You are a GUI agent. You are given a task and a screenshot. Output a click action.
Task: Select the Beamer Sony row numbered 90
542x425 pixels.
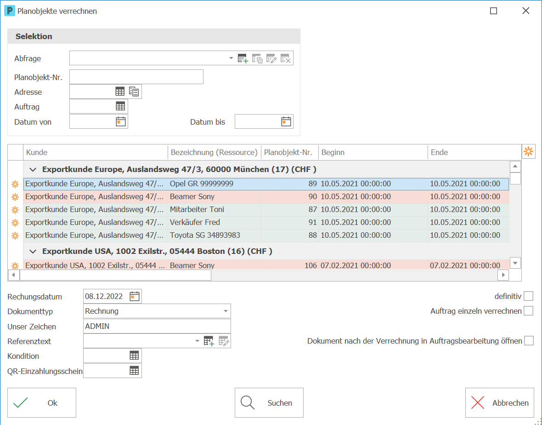[266, 197]
